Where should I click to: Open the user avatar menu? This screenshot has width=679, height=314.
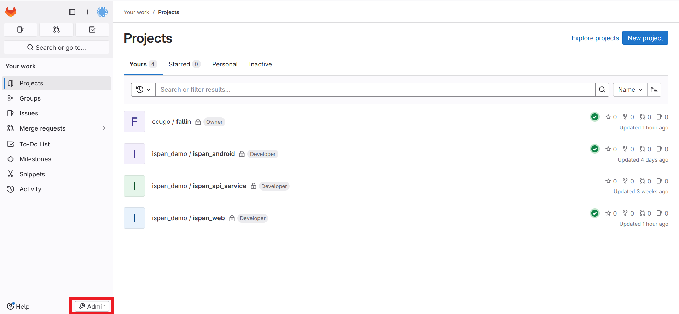click(102, 12)
